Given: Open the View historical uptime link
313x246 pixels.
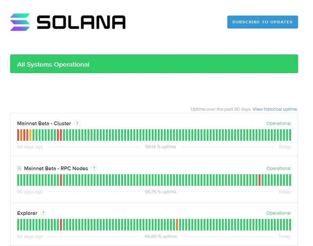Looking at the screenshot, I should pyautogui.click(x=275, y=109).
